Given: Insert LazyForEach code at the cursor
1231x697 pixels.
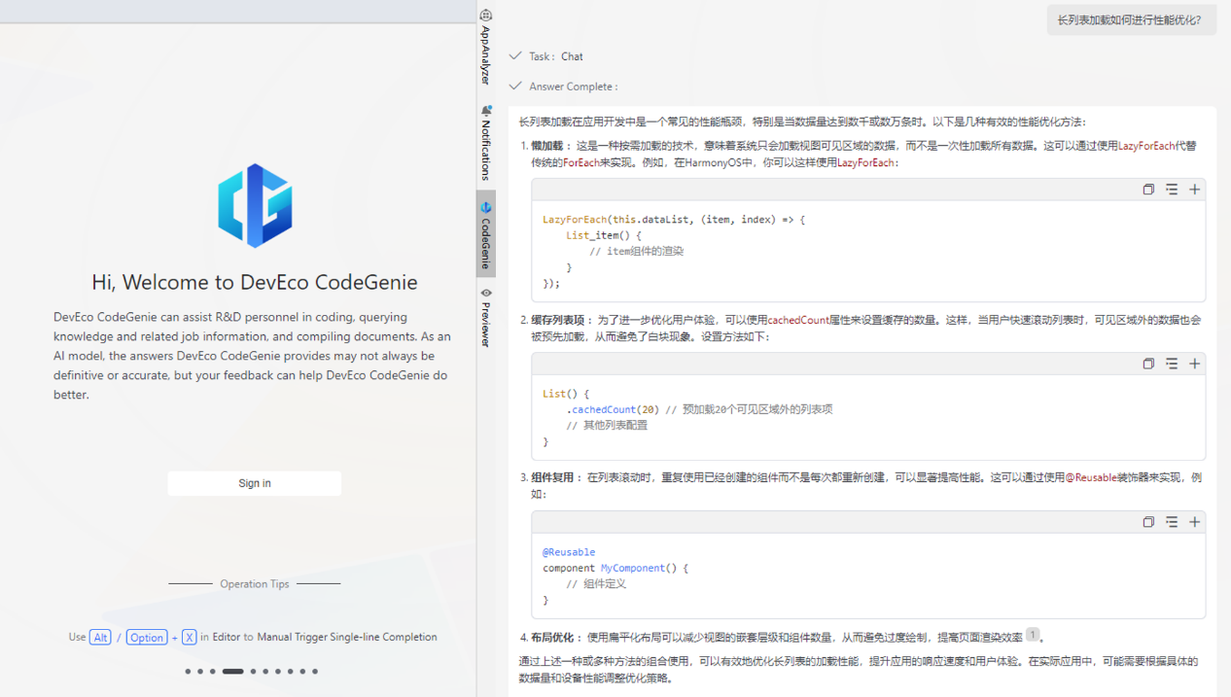Looking at the screenshot, I should [x=1172, y=190].
